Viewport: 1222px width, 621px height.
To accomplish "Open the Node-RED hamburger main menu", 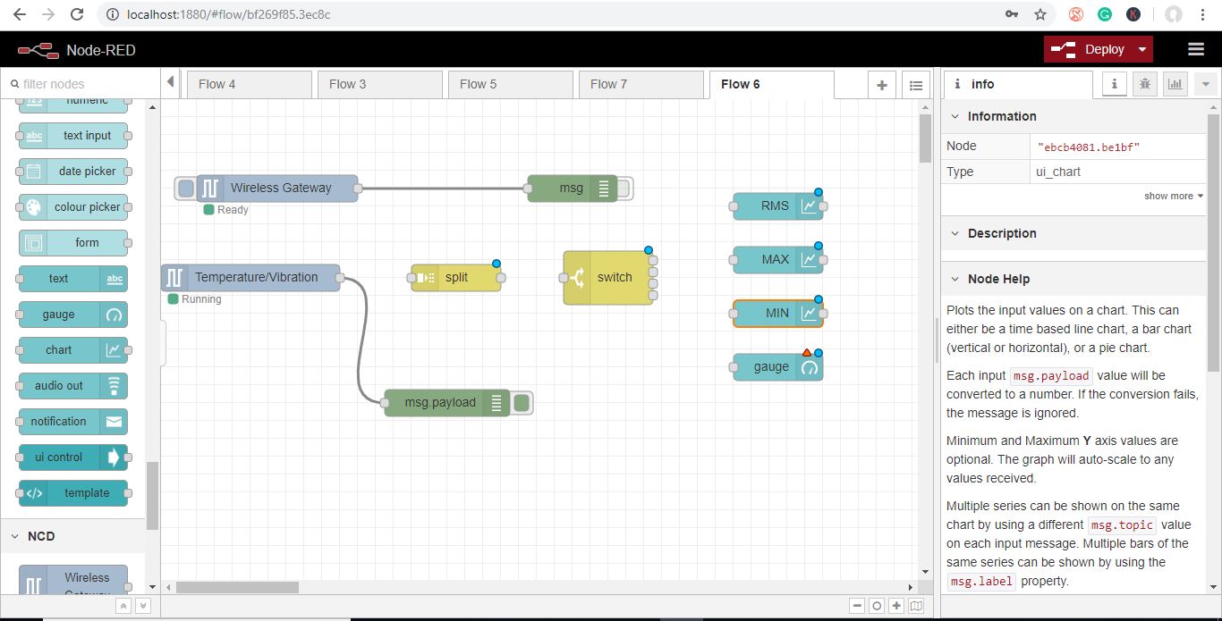I will click(1195, 49).
